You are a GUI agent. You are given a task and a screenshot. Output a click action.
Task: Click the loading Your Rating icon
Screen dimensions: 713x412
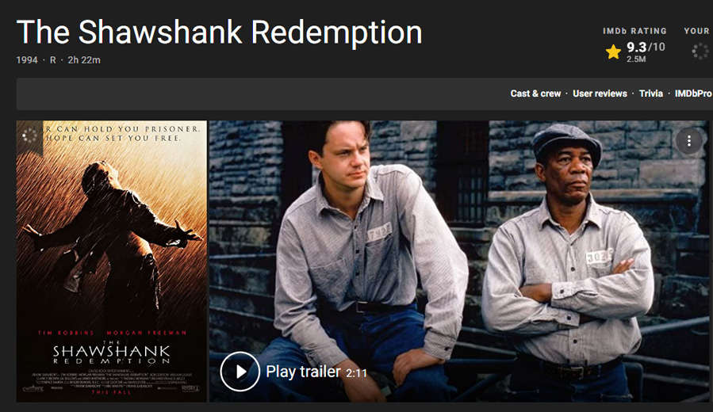click(700, 51)
